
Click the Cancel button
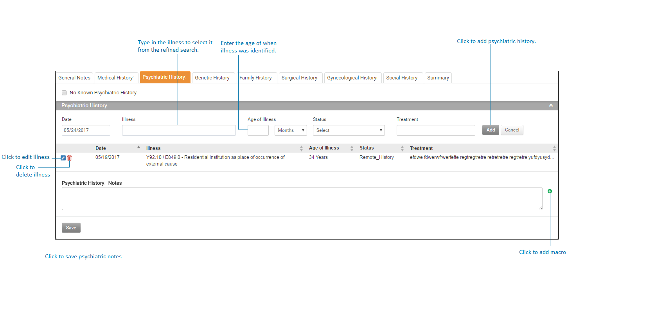pos(512,130)
